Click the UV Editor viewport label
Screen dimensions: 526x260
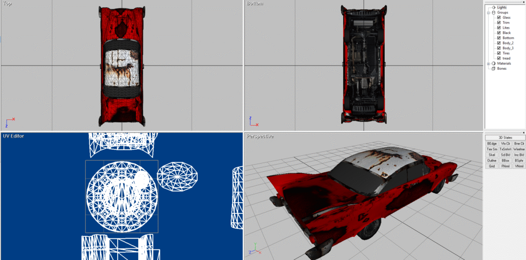(x=13, y=136)
